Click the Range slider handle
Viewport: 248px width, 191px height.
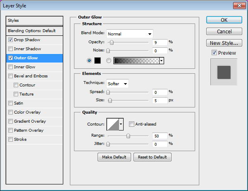coord(128,136)
